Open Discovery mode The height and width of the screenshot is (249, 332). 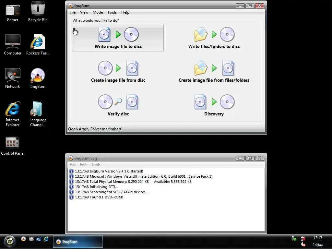(214, 105)
